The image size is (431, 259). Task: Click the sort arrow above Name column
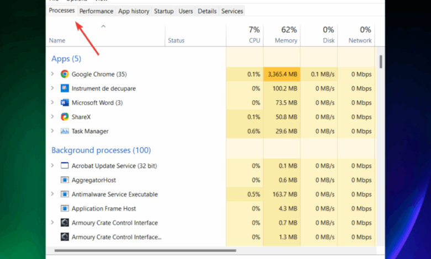[x=103, y=26]
